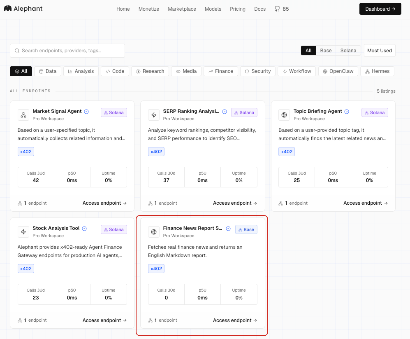Click the Finance News Report globe icon
This screenshot has height=339, width=410.
[x=154, y=232]
